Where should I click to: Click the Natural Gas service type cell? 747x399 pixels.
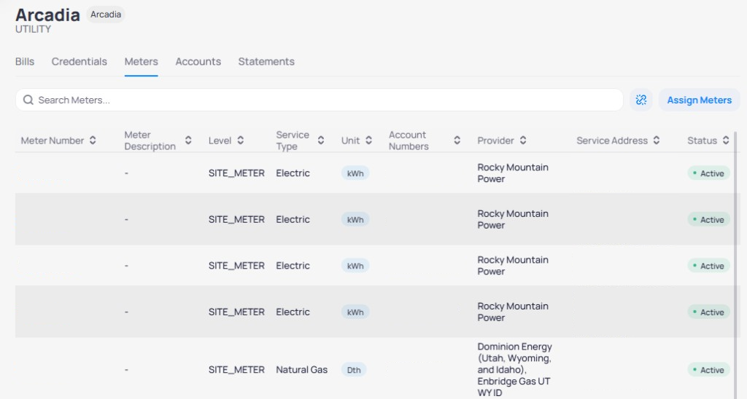coord(301,370)
